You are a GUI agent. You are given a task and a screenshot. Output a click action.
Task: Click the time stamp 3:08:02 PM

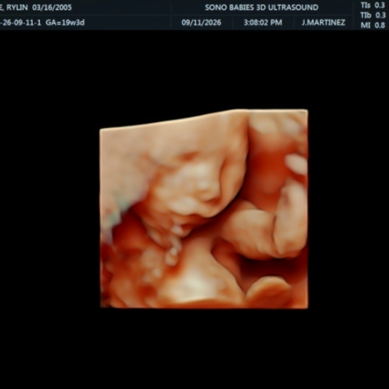pos(263,23)
